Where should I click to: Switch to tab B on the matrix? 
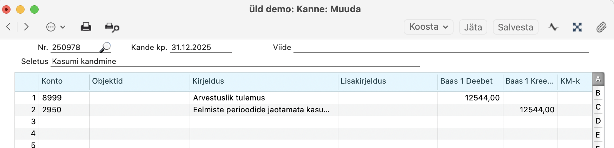pos(598,93)
